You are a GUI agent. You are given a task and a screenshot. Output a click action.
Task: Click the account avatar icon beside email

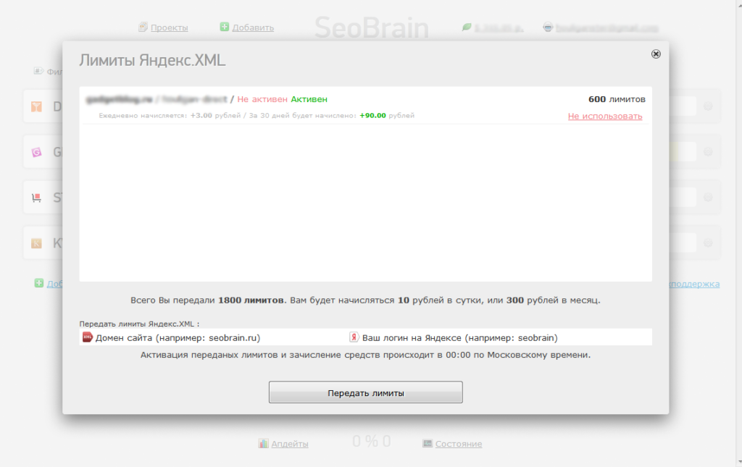[x=548, y=28]
